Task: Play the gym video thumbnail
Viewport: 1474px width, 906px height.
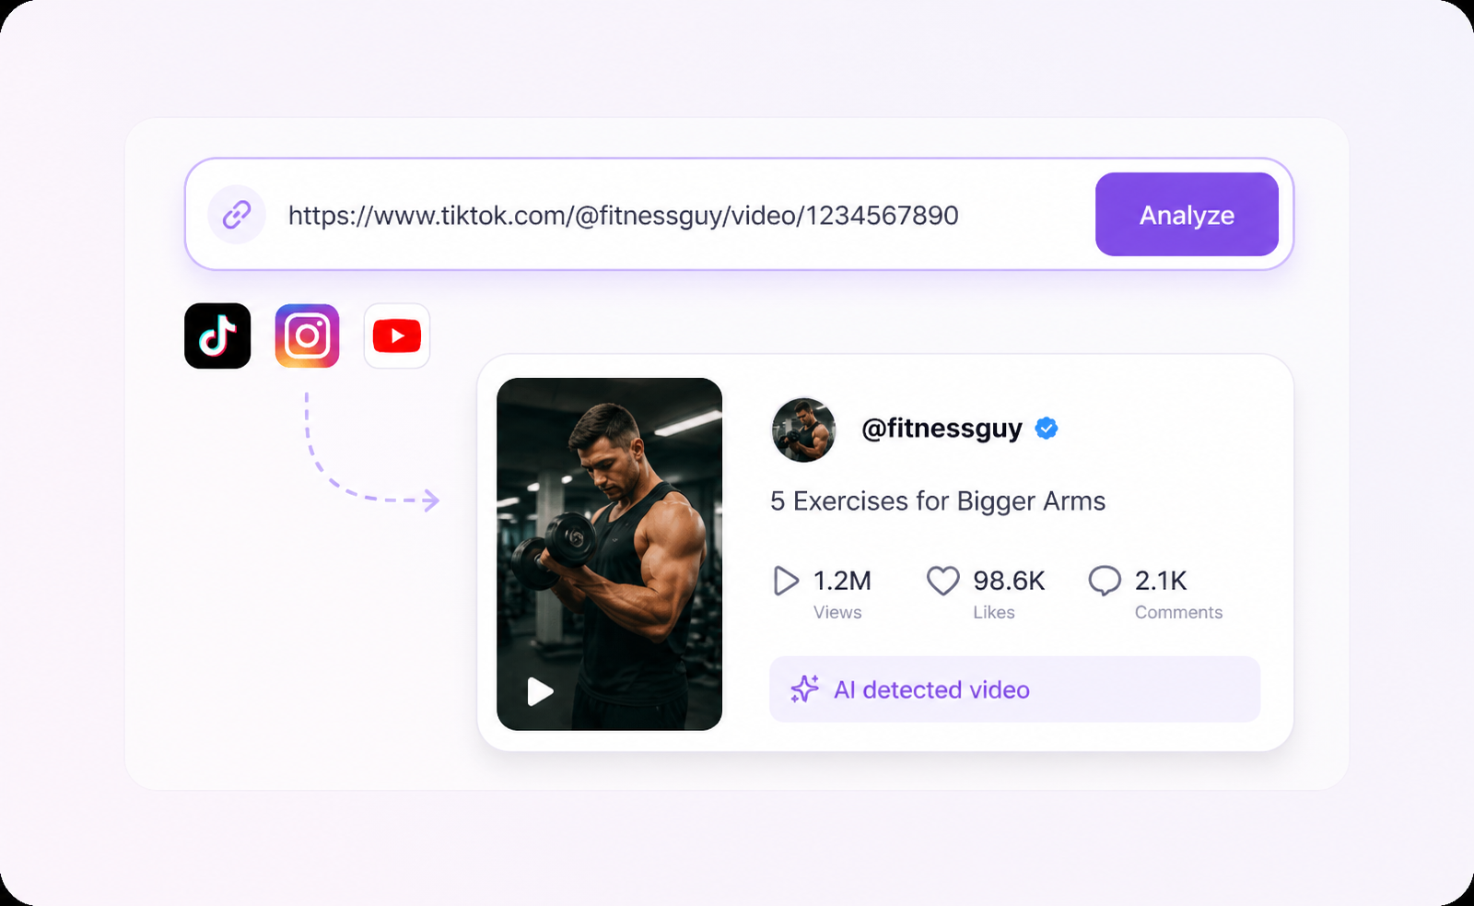Action: click(x=540, y=691)
